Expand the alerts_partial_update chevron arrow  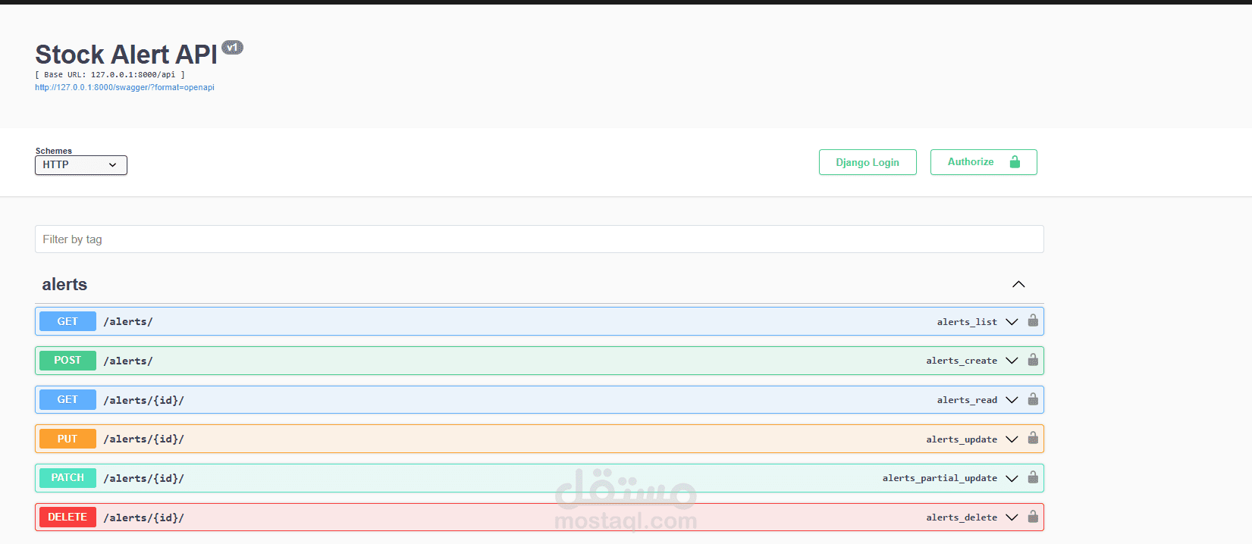point(1012,478)
